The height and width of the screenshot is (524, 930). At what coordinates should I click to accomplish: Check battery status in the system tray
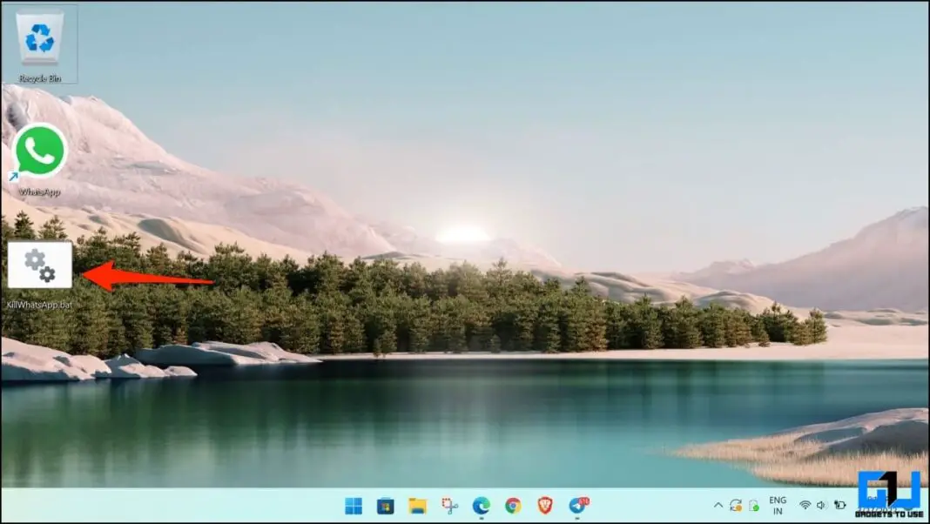click(x=839, y=504)
